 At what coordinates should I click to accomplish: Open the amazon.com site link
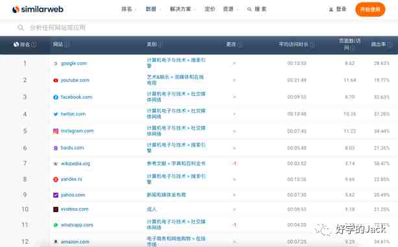(75, 242)
